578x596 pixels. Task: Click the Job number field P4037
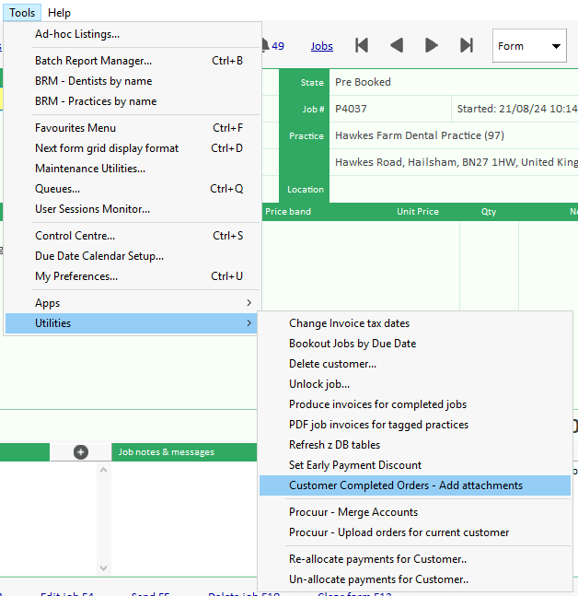tap(388, 109)
